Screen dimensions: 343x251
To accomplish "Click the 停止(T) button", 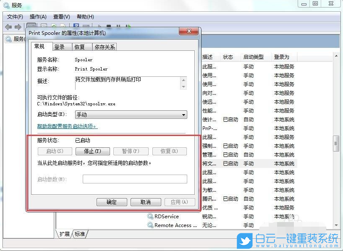I will click(x=92, y=151).
